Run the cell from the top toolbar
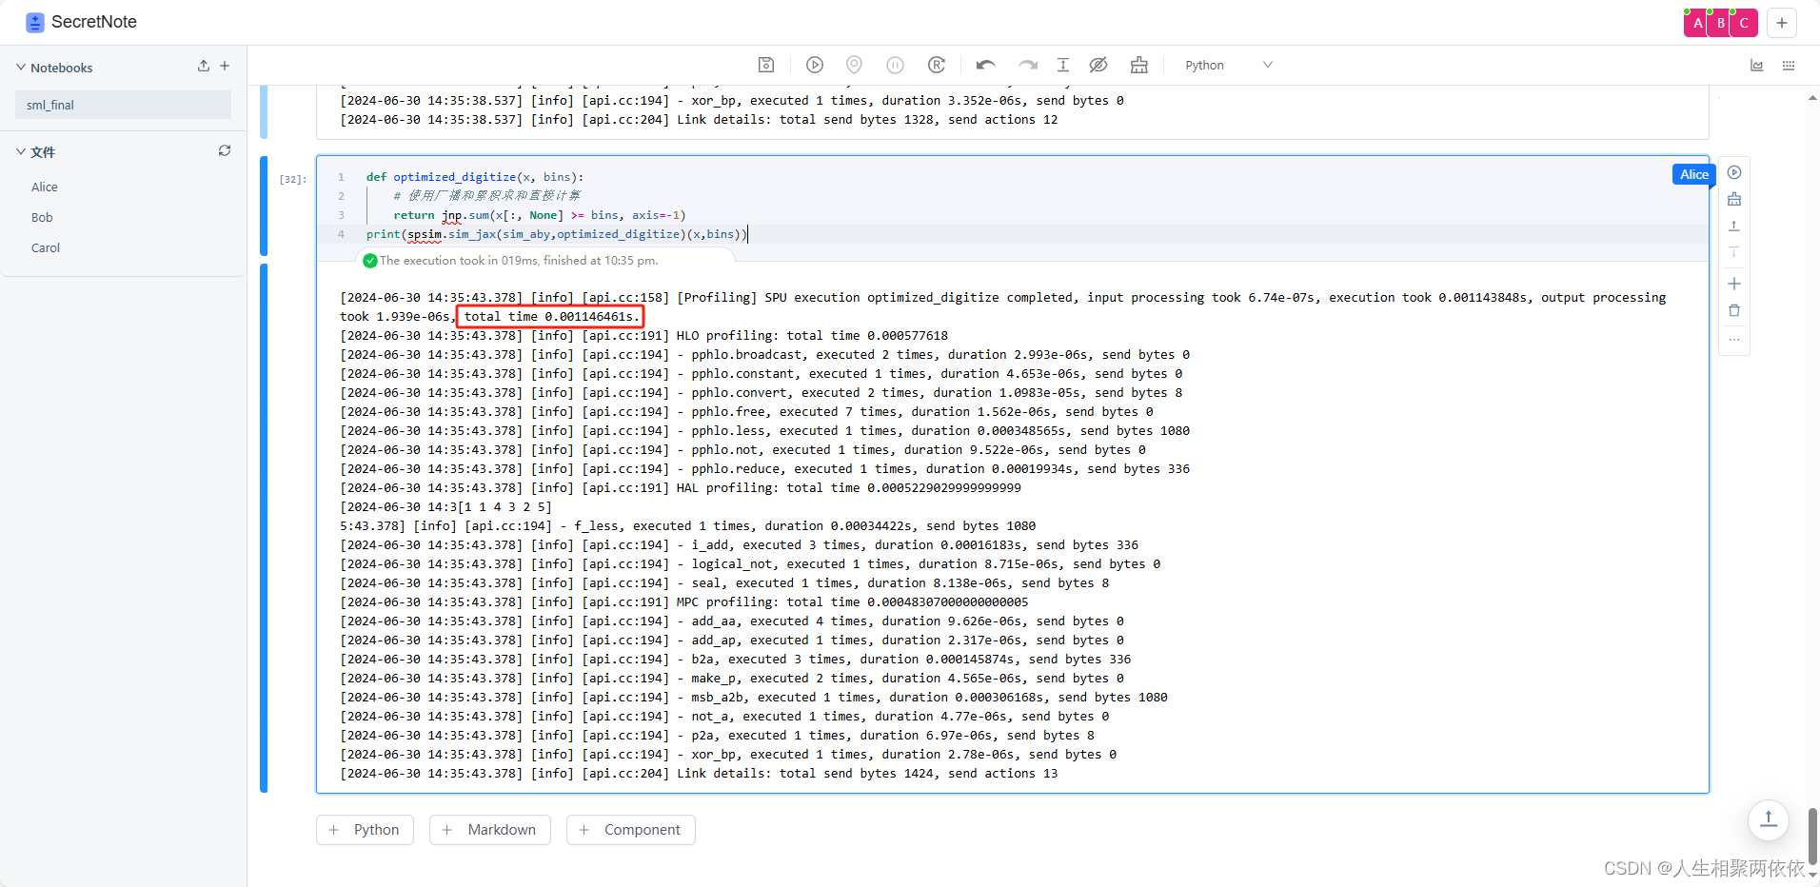The width and height of the screenshot is (1820, 887). 815,65
